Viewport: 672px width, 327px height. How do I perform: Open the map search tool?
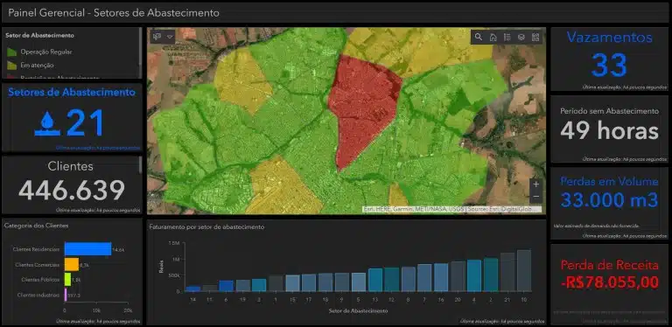pos(479,38)
